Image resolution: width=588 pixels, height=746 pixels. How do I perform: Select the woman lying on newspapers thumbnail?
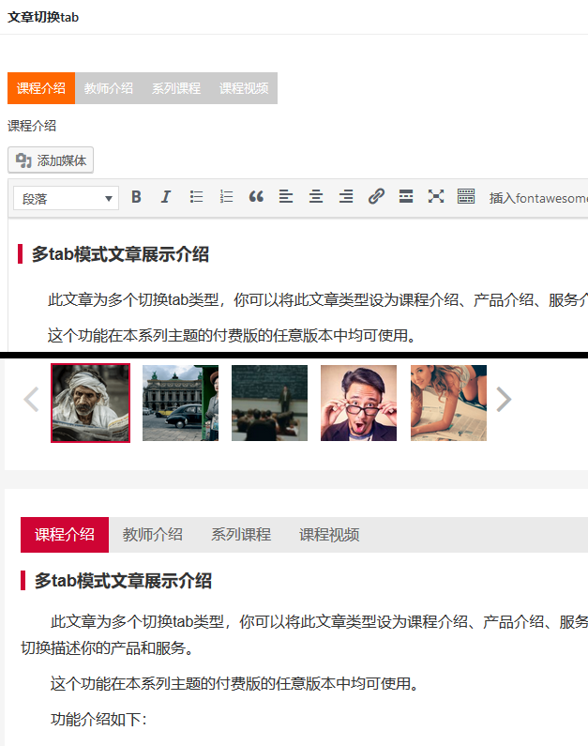[x=448, y=403]
